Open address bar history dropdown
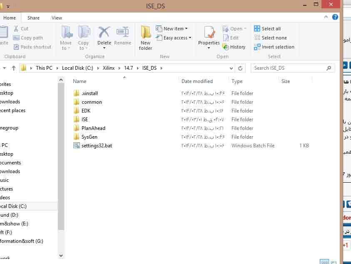Viewport: 351px width, 264px height. click(231, 68)
